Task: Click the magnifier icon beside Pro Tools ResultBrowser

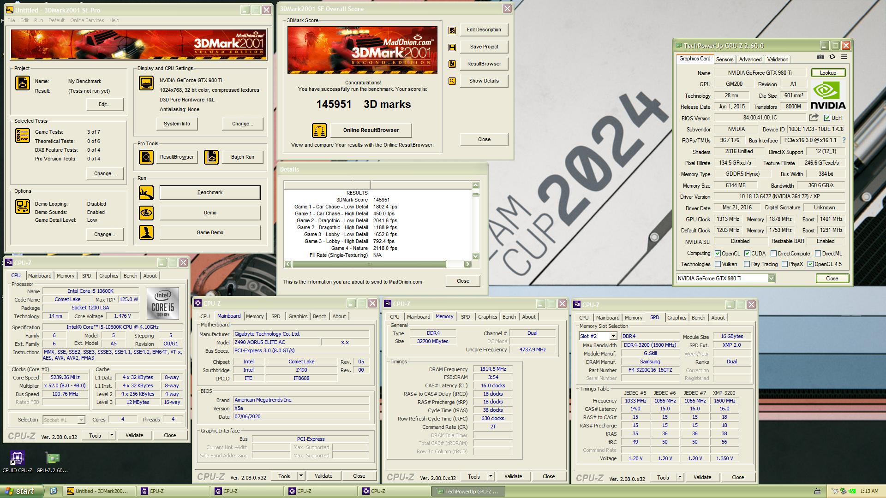Action: (x=146, y=157)
